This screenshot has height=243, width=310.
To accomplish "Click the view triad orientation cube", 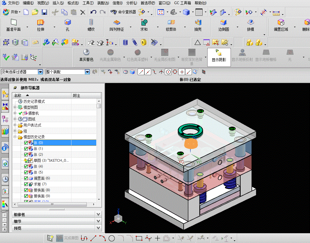I will tap(118, 218).
